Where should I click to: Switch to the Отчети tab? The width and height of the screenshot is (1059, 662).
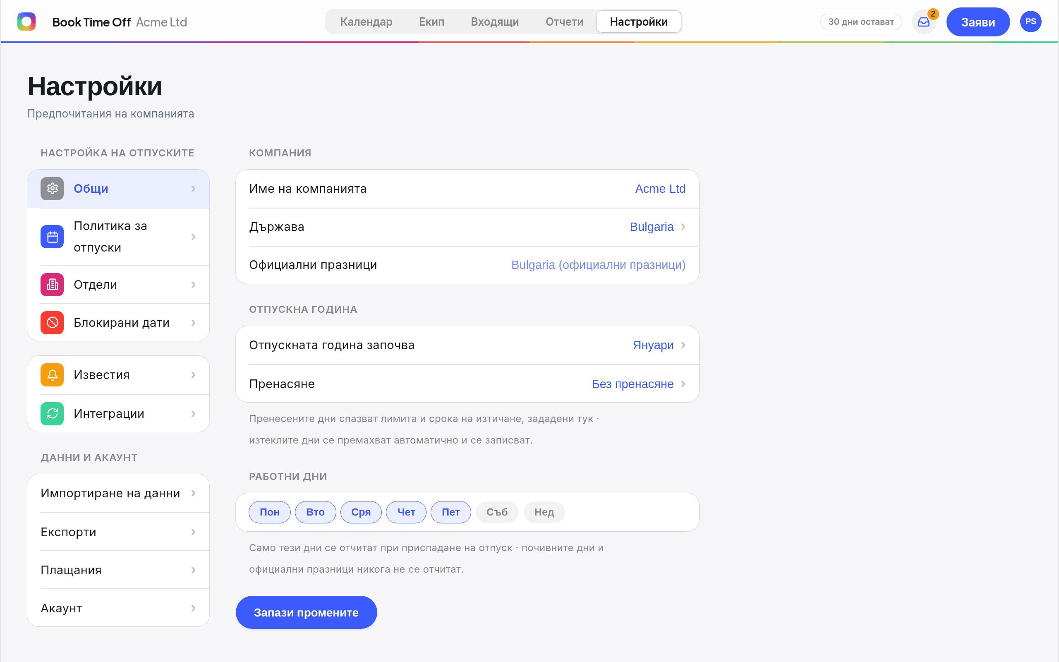click(564, 22)
